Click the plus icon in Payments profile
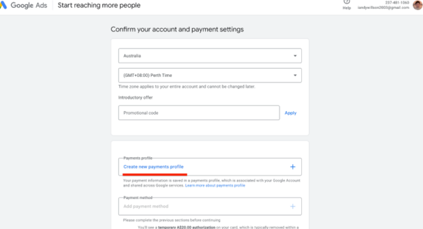The image size is (423, 229). click(293, 167)
